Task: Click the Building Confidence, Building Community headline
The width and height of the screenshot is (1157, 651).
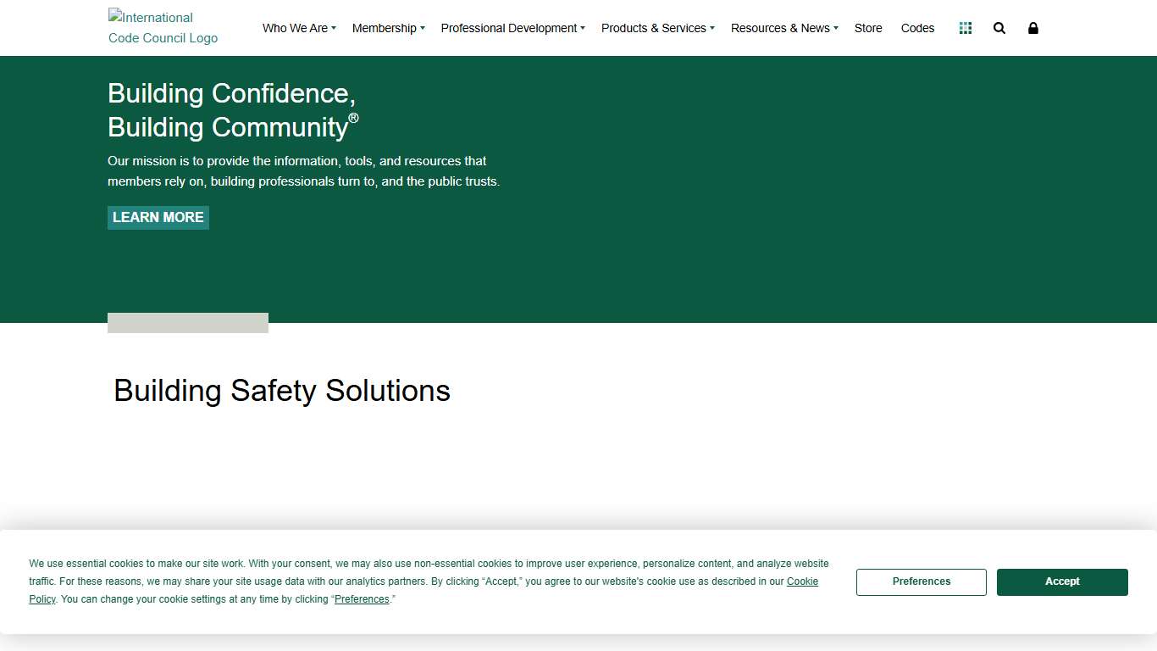Action: coord(232,110)
